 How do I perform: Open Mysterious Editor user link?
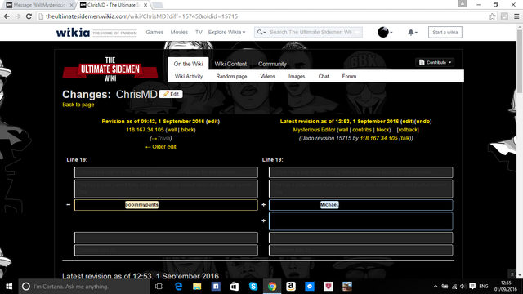(x=314, y=130)
